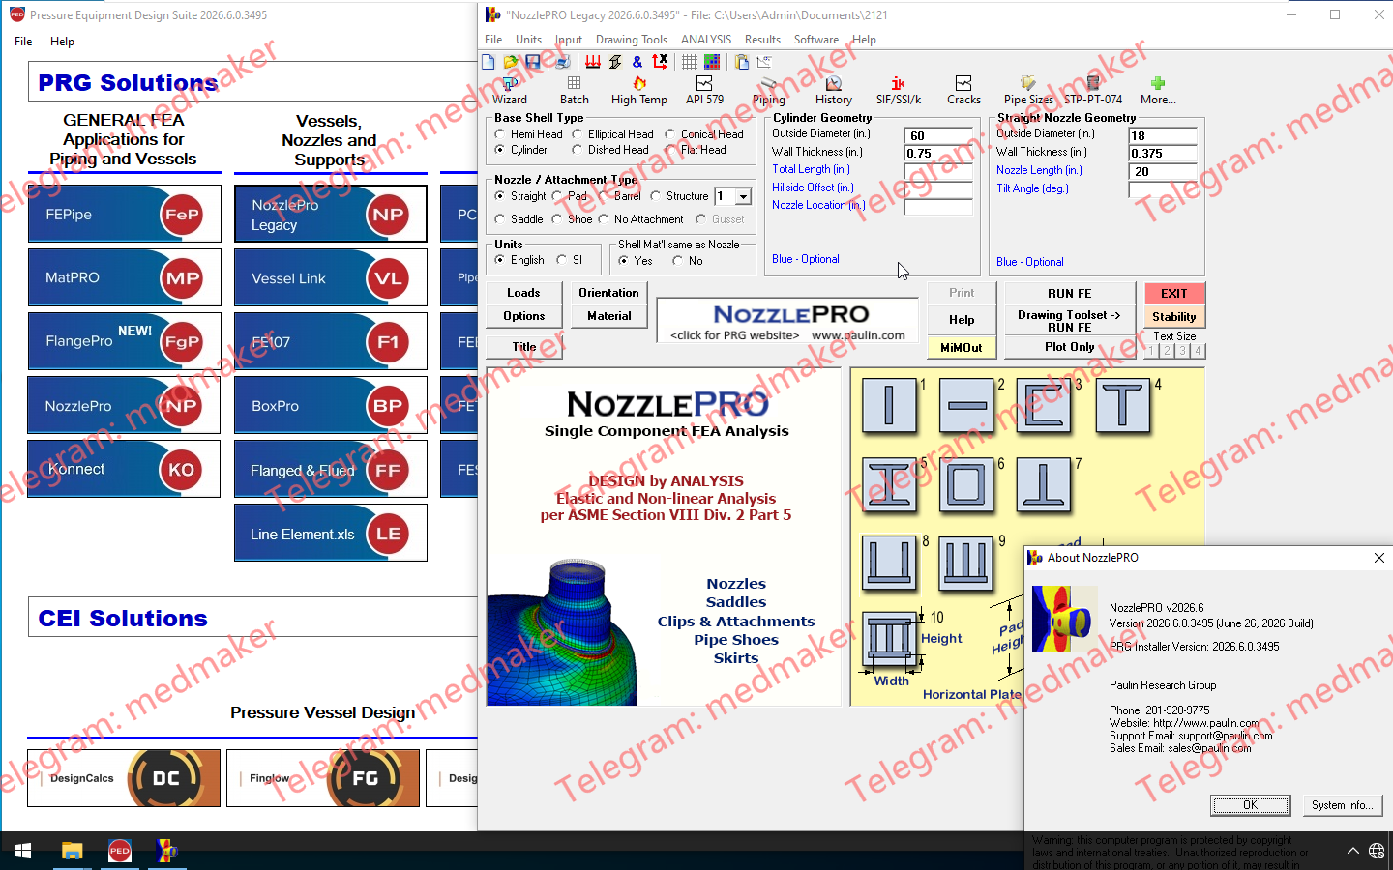The image size is (1393, 870).
Task: Select the Flat Head radio button
Action: coord(670,150)
